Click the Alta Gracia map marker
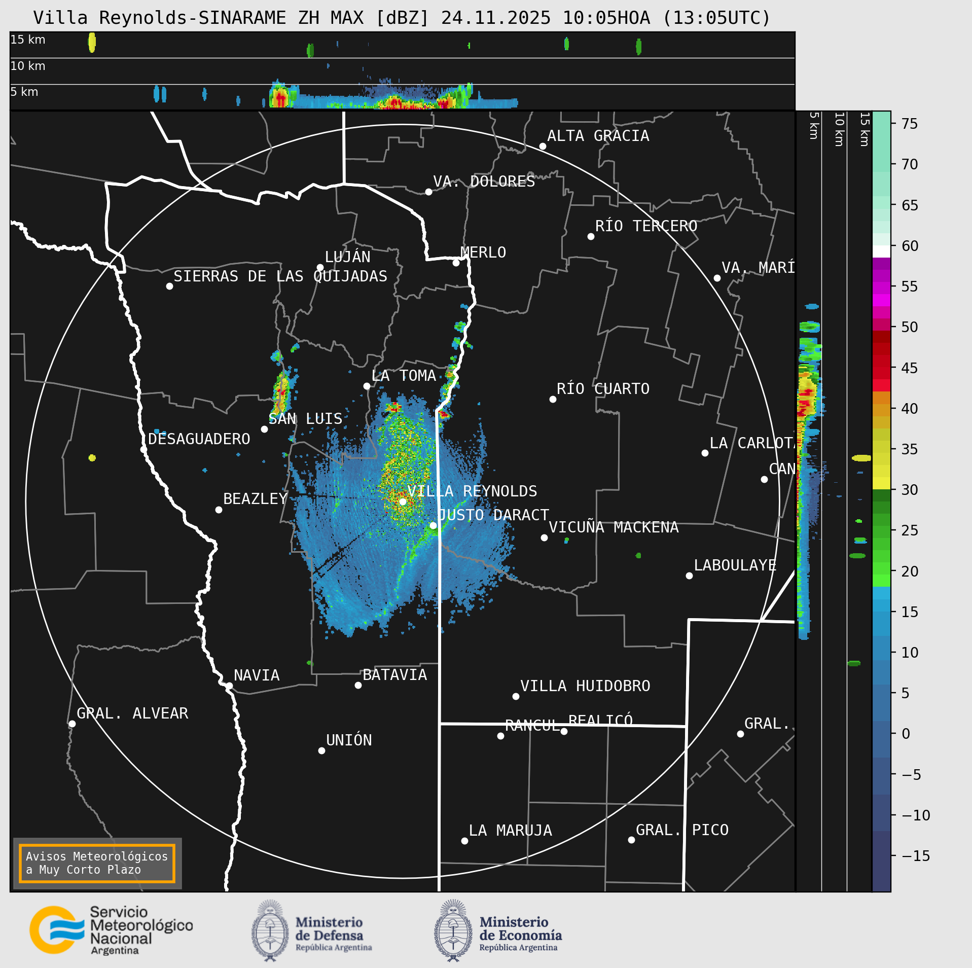Viewport: 972px width, 968px height. click(543, 146)
